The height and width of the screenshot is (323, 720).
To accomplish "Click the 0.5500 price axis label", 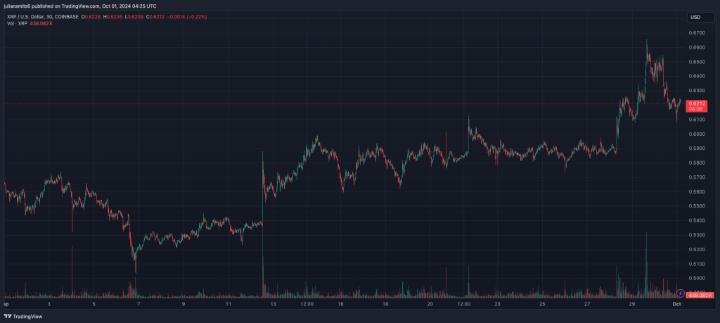I will [x=697, y=206].
